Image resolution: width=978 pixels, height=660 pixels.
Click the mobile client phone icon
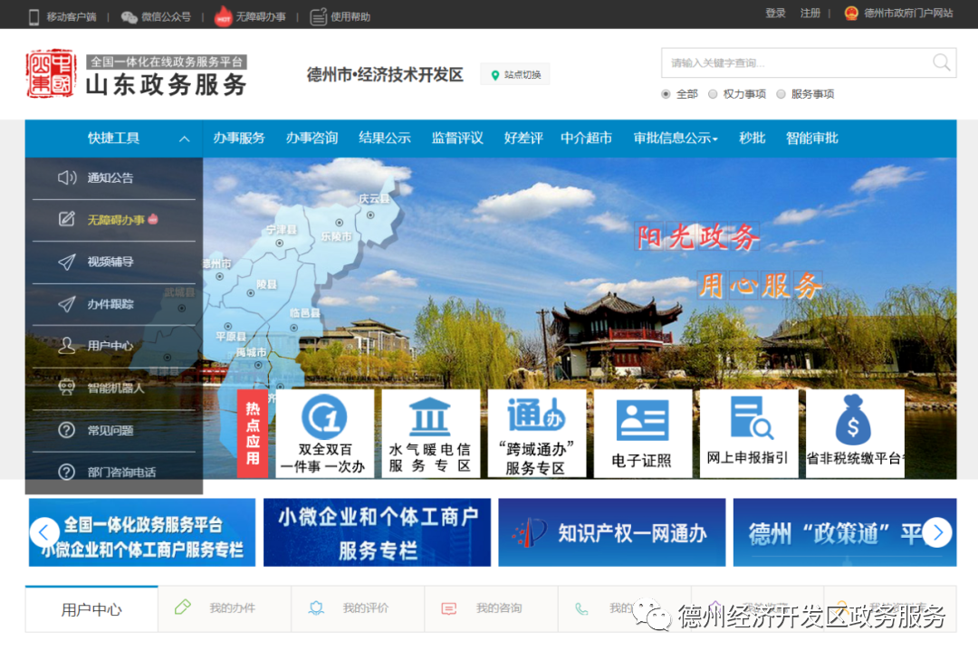tap(34, 17)
